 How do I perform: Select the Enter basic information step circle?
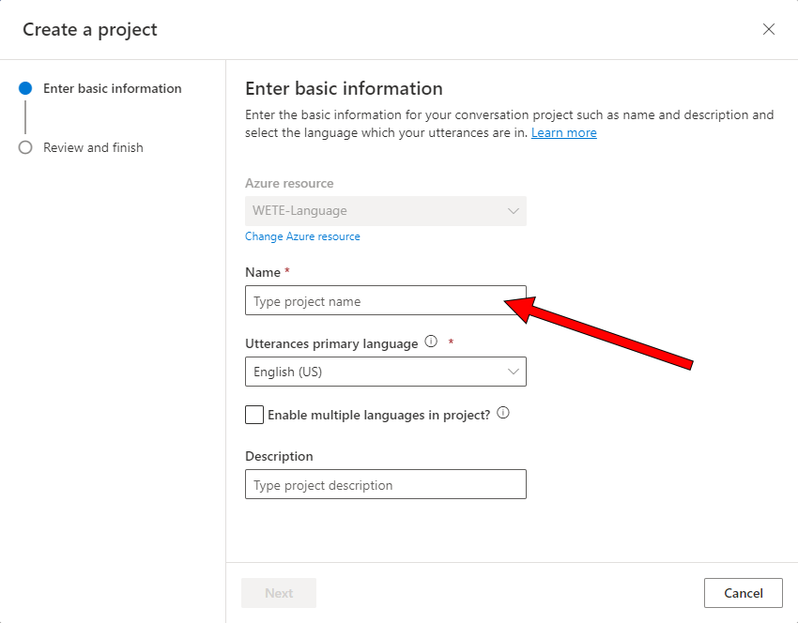click(25, 88)
